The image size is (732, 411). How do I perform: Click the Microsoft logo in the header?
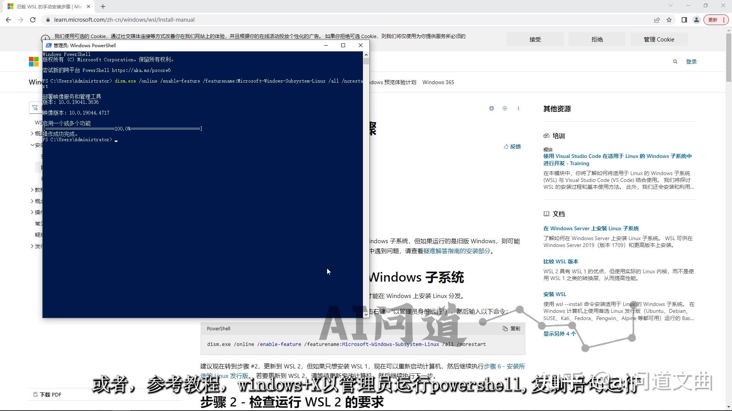(x=33, y=61)
